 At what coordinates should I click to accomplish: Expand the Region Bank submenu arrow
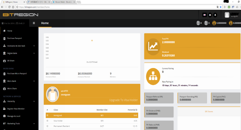tap(34, 53)
